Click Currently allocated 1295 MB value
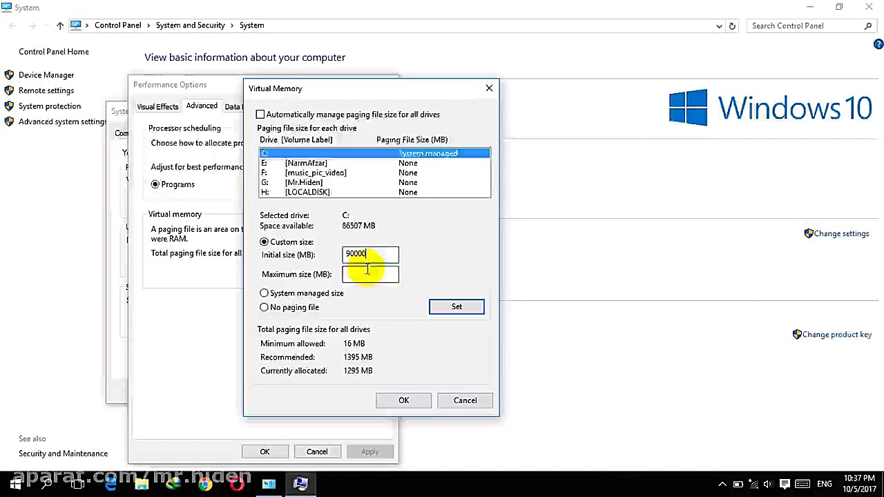The height and width of the screenshot is (497, 884). 358,371
